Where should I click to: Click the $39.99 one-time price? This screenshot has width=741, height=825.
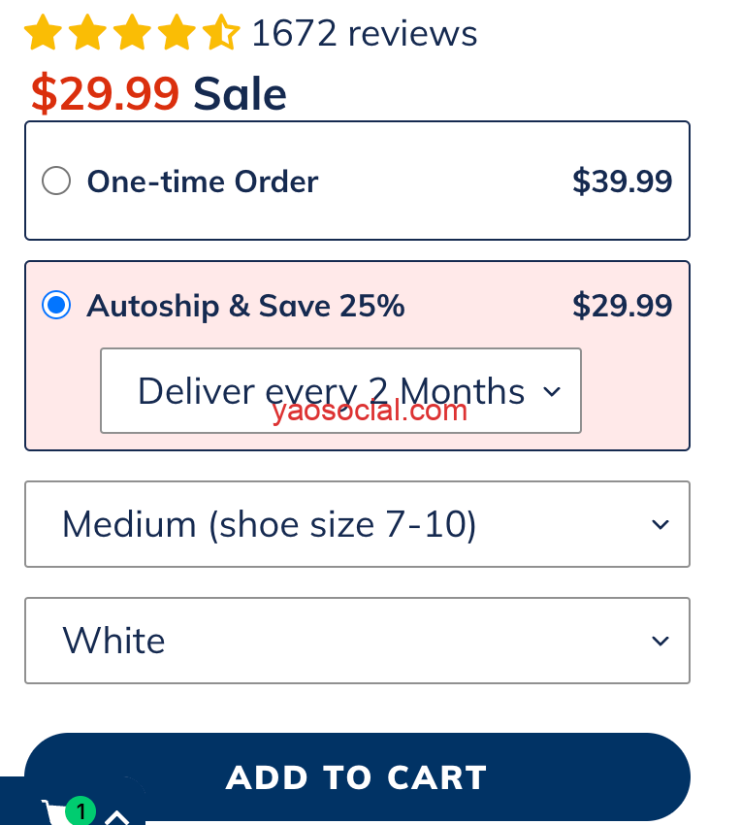(622, 181)
